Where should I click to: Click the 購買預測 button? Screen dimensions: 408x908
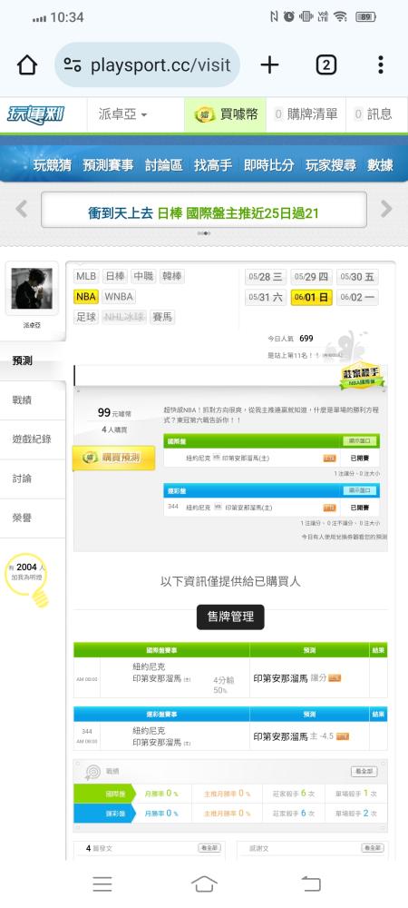[113, 458]
